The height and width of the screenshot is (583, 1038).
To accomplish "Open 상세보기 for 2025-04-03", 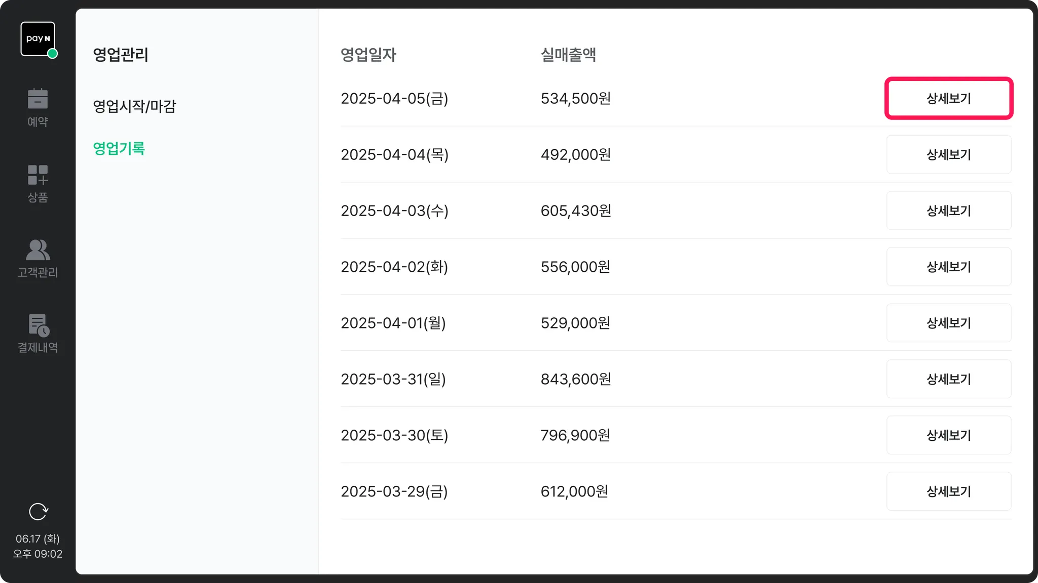I will pyautogui.click(x=948, y=211).
